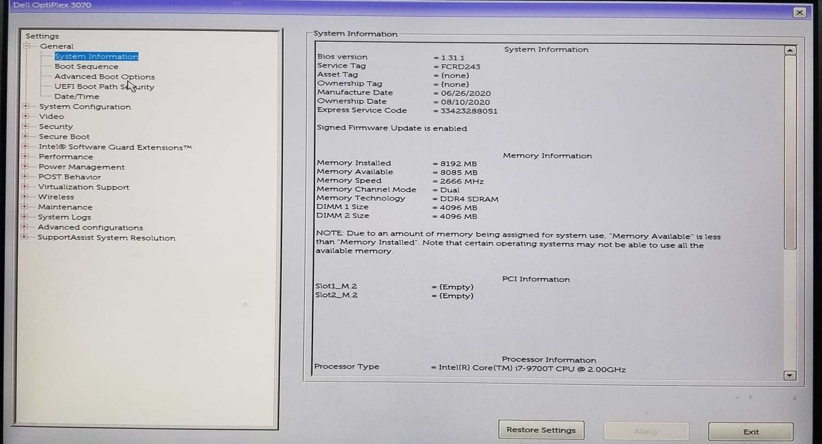Open the Date/Time settings
The width and height of the screenshot is (822, 444).
pyautogui.click(x=77, y=96)
